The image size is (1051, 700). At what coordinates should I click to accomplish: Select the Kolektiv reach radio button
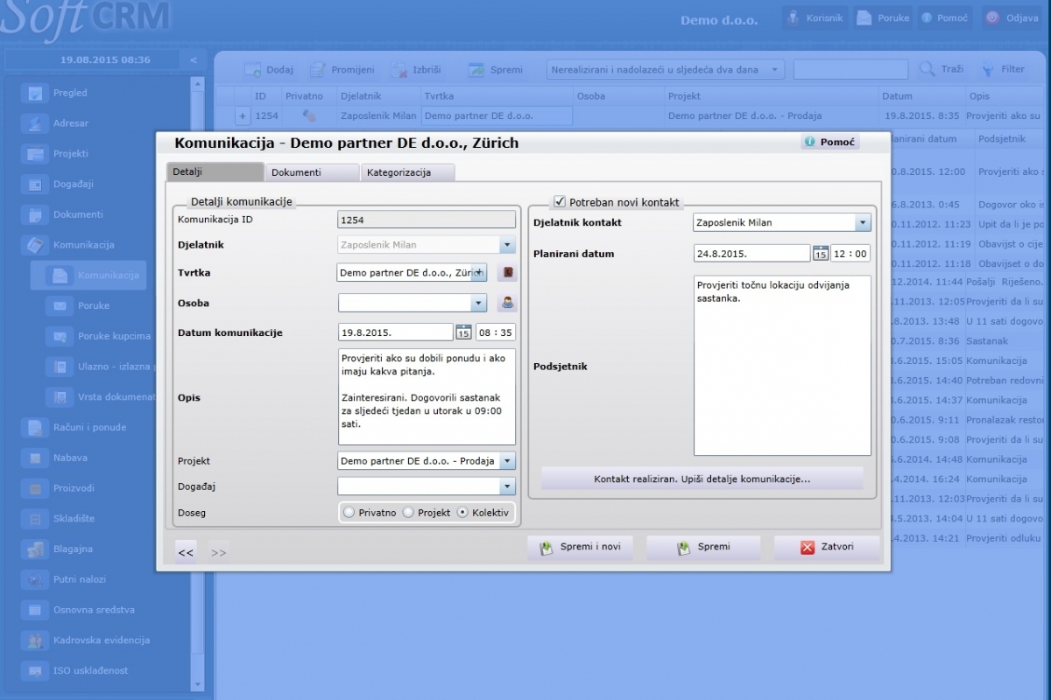click(462, 513)
